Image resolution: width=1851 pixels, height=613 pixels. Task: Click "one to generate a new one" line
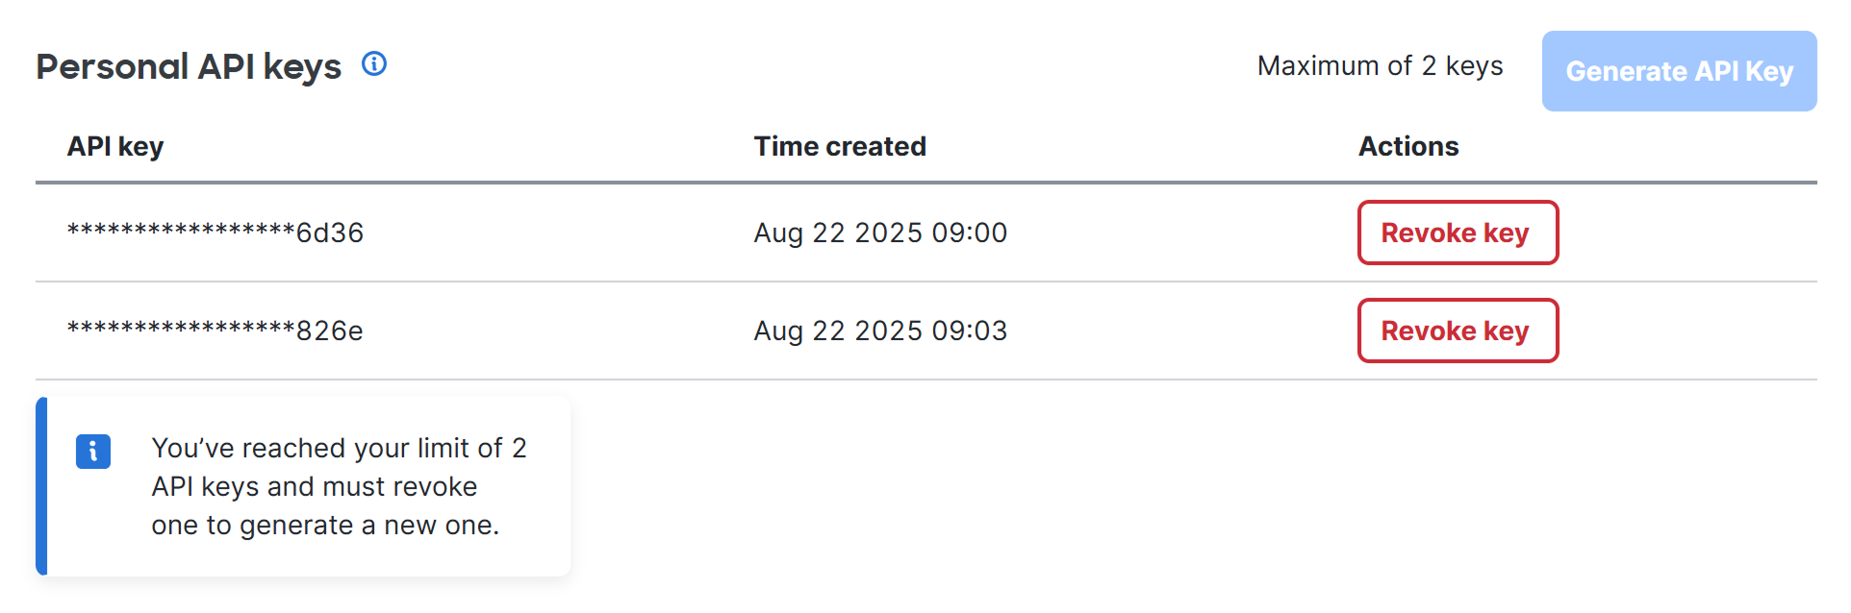click(x=325, y=525)
